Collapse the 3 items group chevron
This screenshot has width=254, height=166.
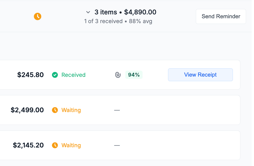click(88, 12)
